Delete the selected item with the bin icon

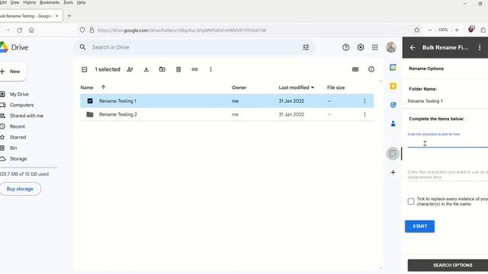tap(178, 69)
